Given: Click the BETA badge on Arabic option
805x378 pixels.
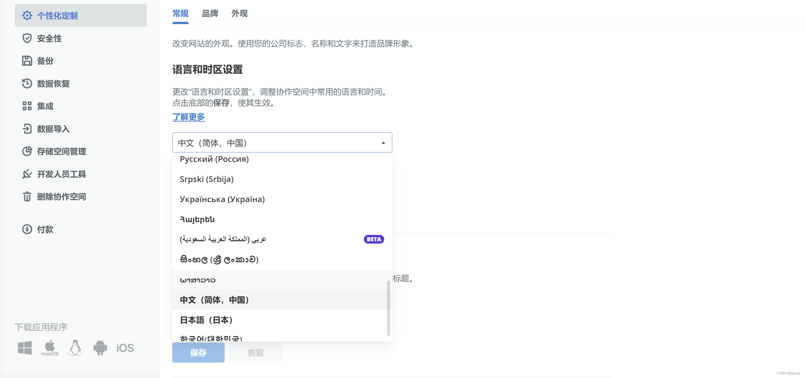Looking at the screenshot, I should [x=374, y=239].
